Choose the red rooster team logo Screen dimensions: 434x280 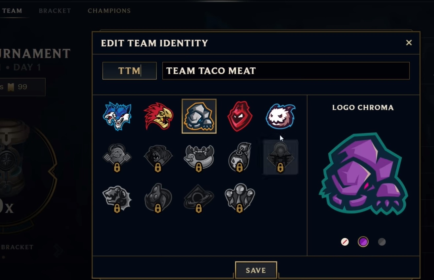pyautogui.click(x=158, y=116)
